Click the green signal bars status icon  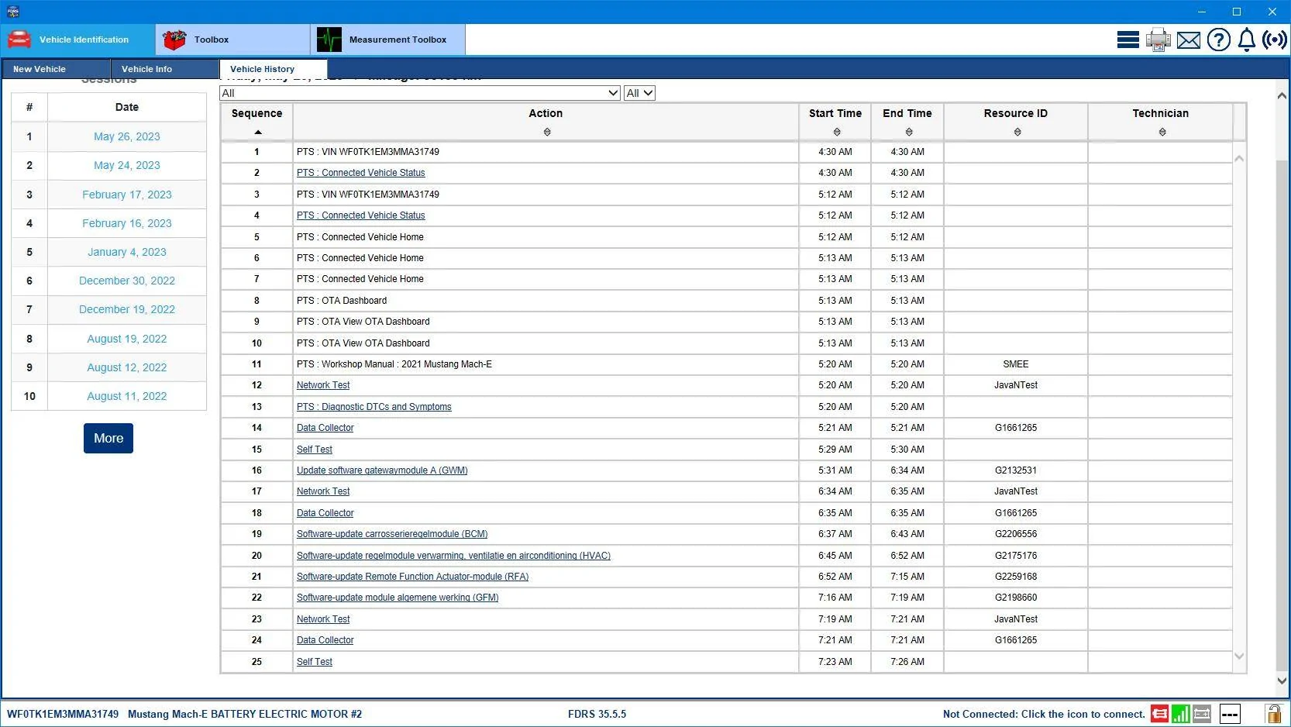1180,714
